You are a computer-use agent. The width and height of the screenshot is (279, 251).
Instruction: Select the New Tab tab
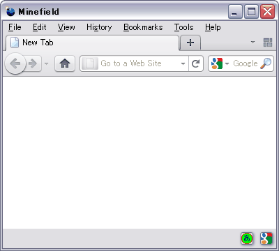coord(92,43)
